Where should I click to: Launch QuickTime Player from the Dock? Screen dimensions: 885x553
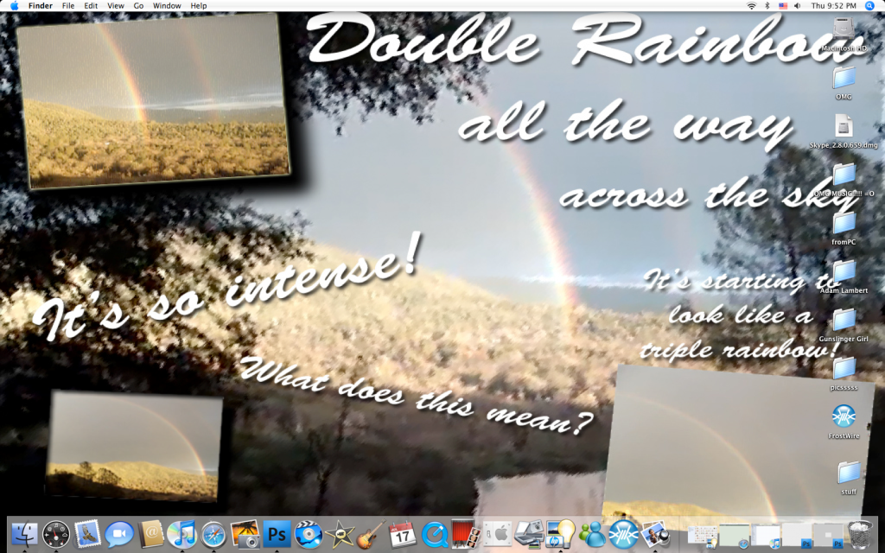434,533
